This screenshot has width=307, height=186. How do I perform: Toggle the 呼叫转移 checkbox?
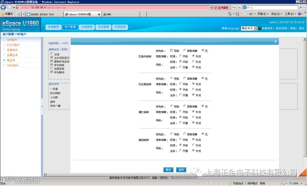point(52,65)
